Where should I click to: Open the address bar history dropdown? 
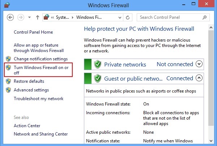point(119,17)
